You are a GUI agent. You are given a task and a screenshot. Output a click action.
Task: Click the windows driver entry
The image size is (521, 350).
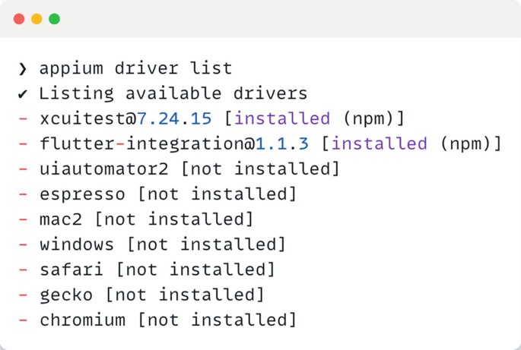point(77,244)
